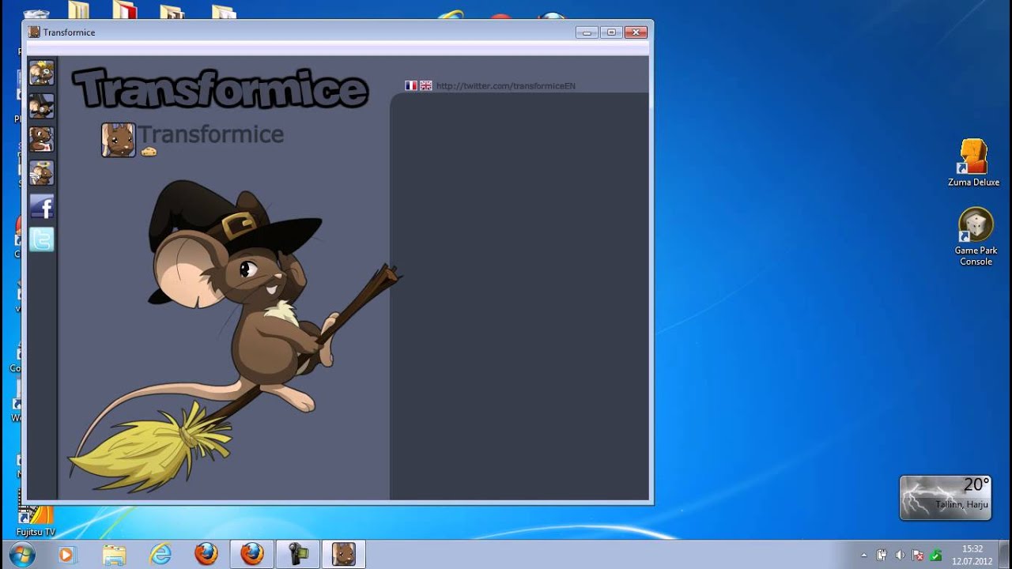The height and width of the screenshot is (569, 1012).
Task: Open the Action Center flag tray icon
Action: (x=918, y=556)
